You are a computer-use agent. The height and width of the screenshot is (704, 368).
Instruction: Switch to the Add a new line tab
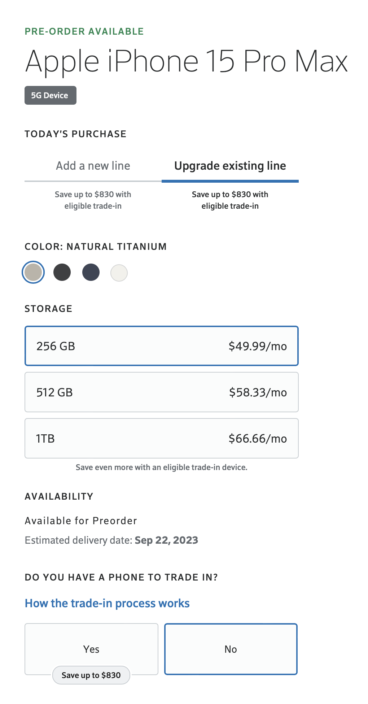tap(93, 166)
